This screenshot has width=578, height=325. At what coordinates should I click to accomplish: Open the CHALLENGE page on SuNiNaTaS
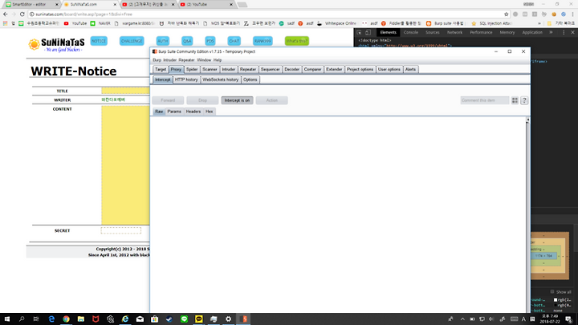132,41
